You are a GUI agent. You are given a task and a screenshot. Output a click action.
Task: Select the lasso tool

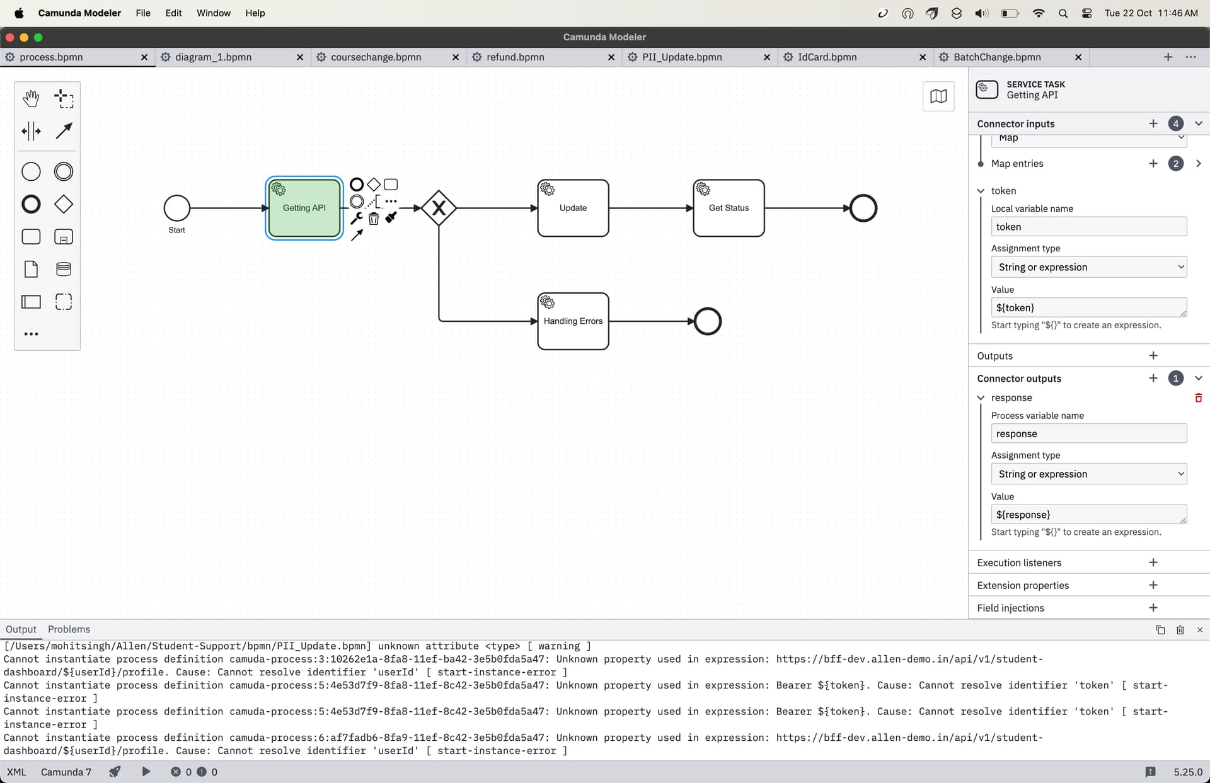(64, 98)
